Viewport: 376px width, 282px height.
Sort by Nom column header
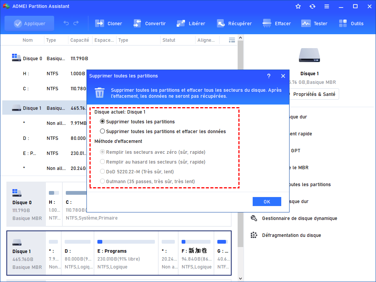click(27, 40)
